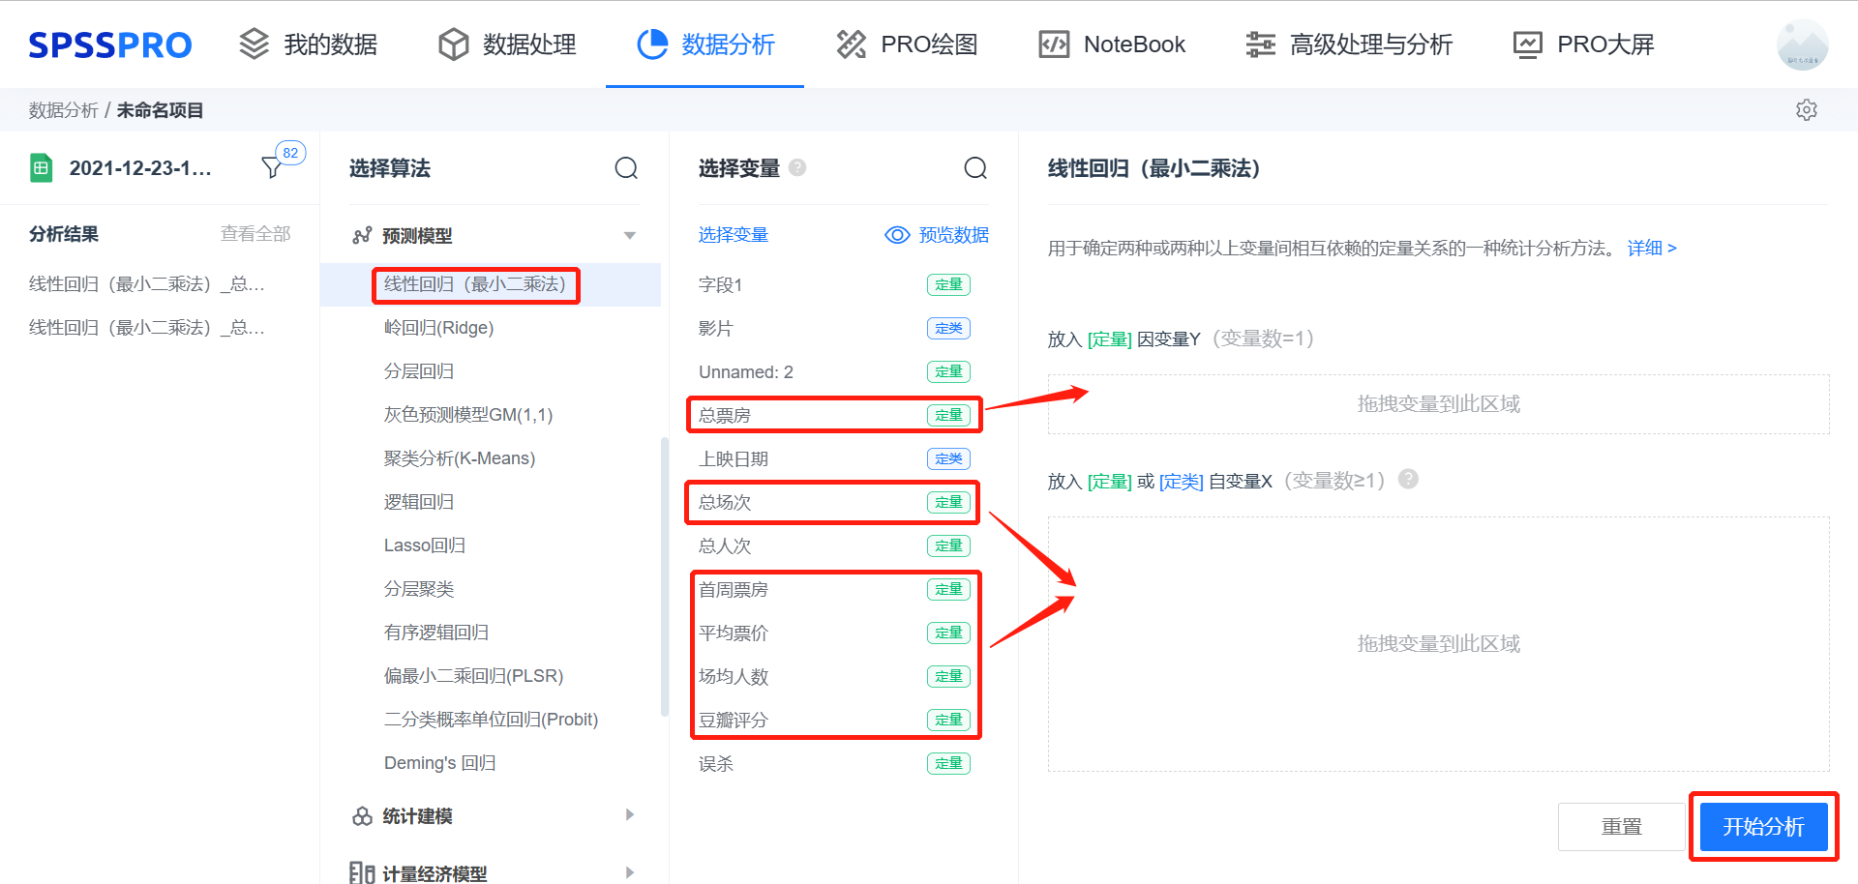The height and width of the screenshot is (884, 1858).
Task: Click the filter funnel icon with 82 badge
Action: tap(273, 167)
